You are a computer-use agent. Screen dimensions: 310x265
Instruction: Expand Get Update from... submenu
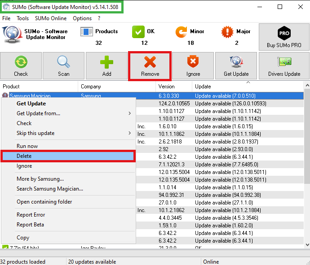point(68,113)
